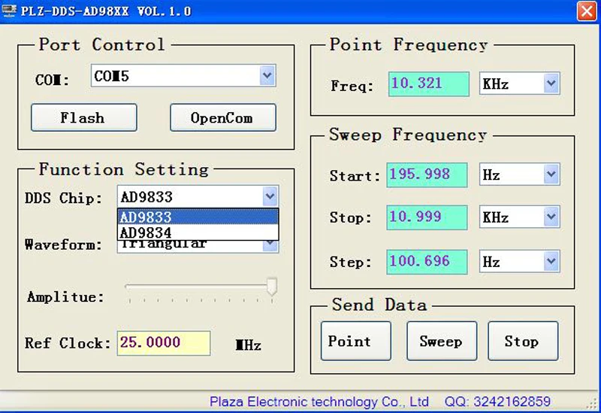Click the window resize grip corner
The width and height of the screenshot is (601, 413).
coord(592,403)
